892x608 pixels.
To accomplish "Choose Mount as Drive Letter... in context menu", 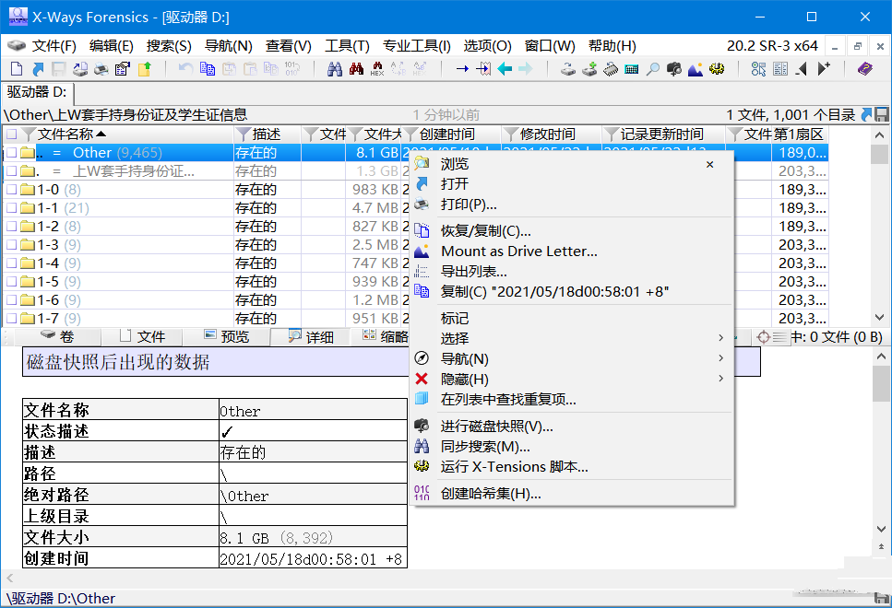I will [572, 251].
